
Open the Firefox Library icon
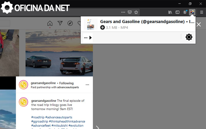(x=170, y=12)
